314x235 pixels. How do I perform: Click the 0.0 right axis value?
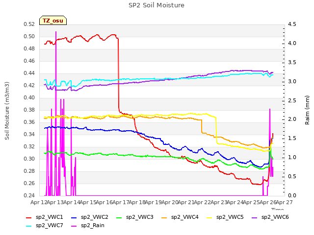pyautogui.click(x=292, y=195)
